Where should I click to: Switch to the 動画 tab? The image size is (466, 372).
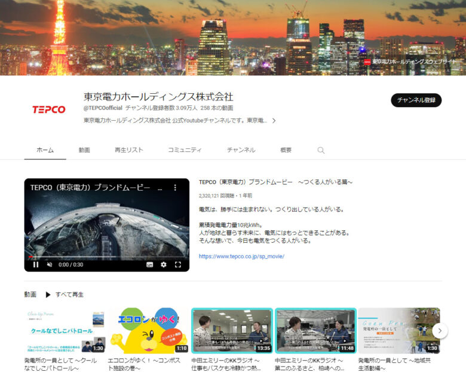tap(84, 150)
